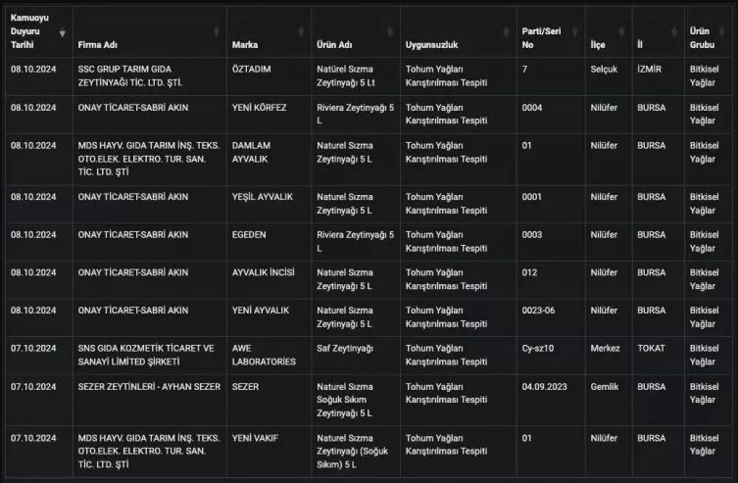Image resolution: width=738 pixels, height=483 pixels.
Task: Click sort icon in İlçe column
Action: (x=622, y=32)
